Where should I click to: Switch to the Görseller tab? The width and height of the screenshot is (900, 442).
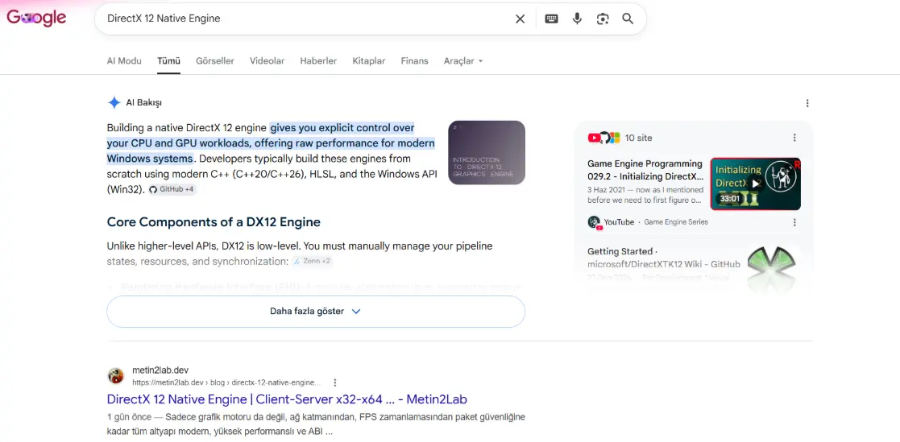pos(215,60)
